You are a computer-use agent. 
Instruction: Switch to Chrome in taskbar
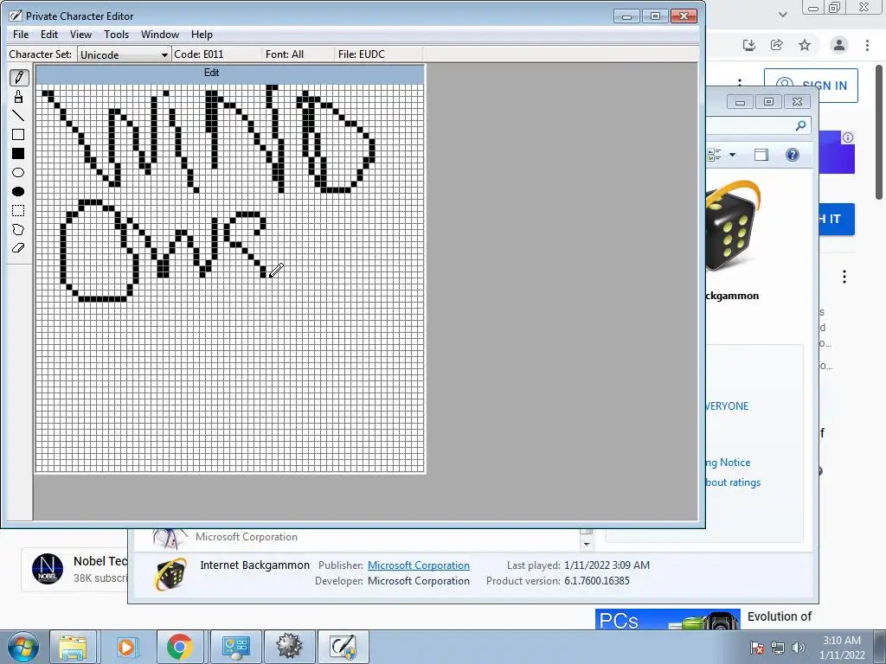tap(180, 647)
